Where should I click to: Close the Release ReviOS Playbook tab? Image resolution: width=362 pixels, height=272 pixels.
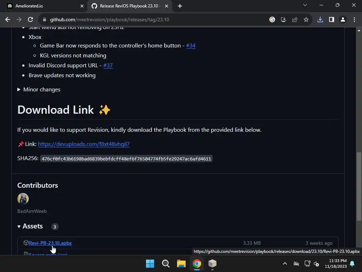click(167, 6)
